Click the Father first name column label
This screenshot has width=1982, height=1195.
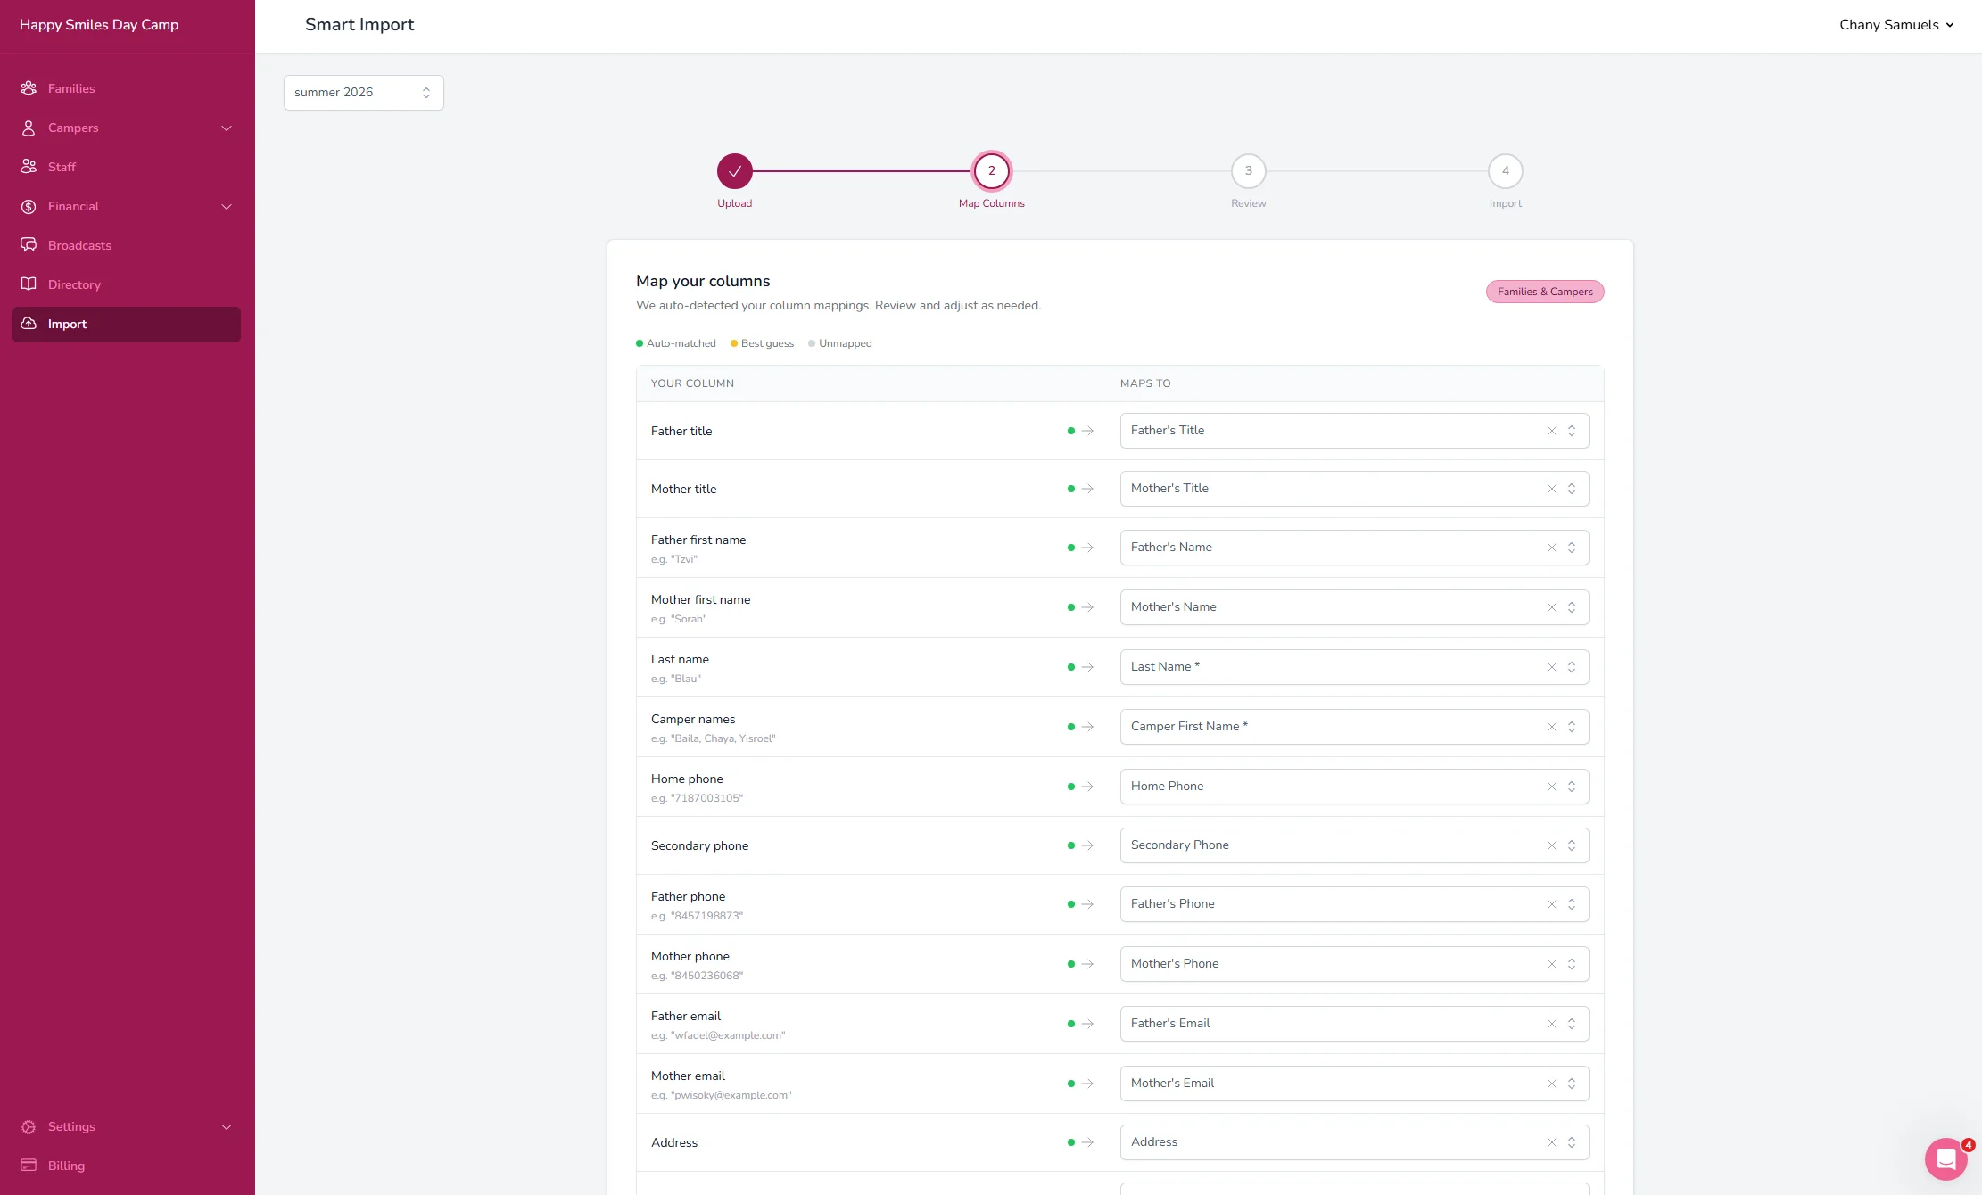[698, 540]
